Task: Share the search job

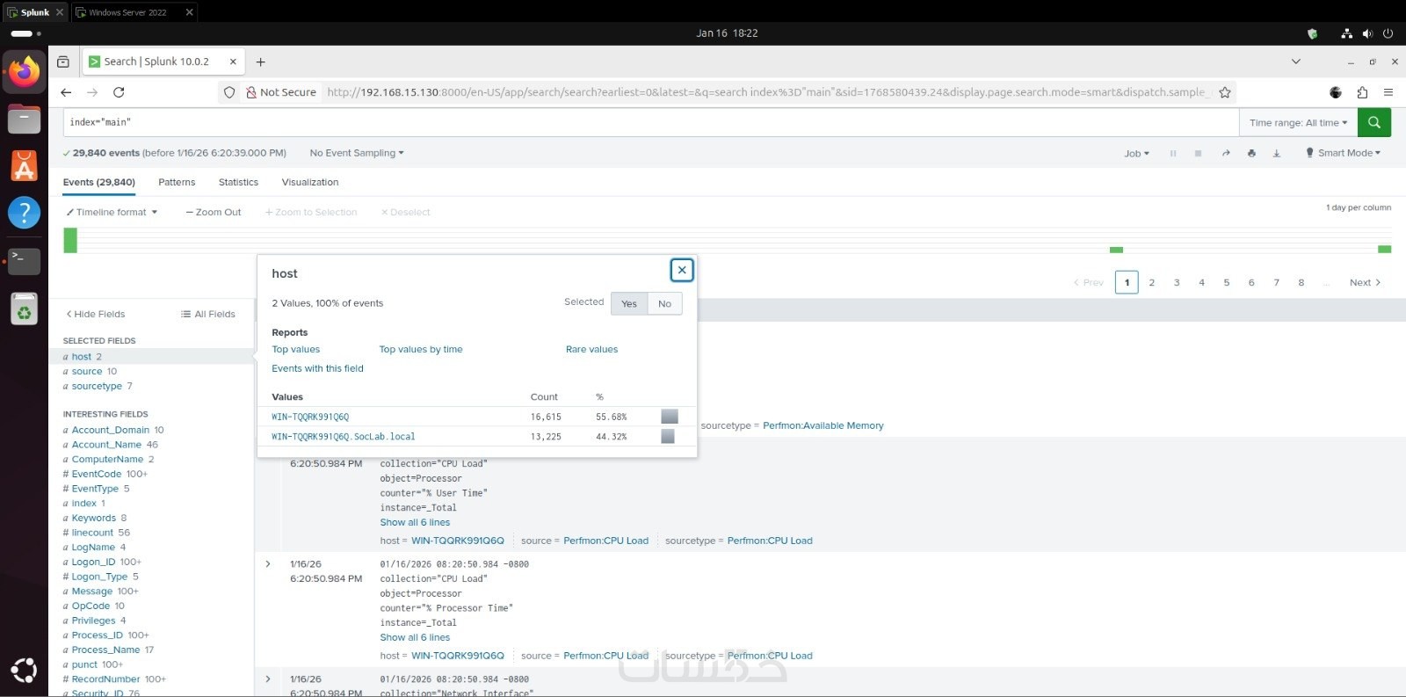Action: pyautogui.click(x=1225, y=153)
